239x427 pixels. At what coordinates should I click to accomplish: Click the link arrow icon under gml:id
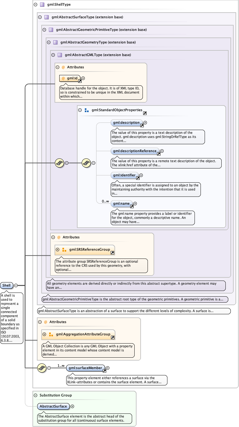80,81
